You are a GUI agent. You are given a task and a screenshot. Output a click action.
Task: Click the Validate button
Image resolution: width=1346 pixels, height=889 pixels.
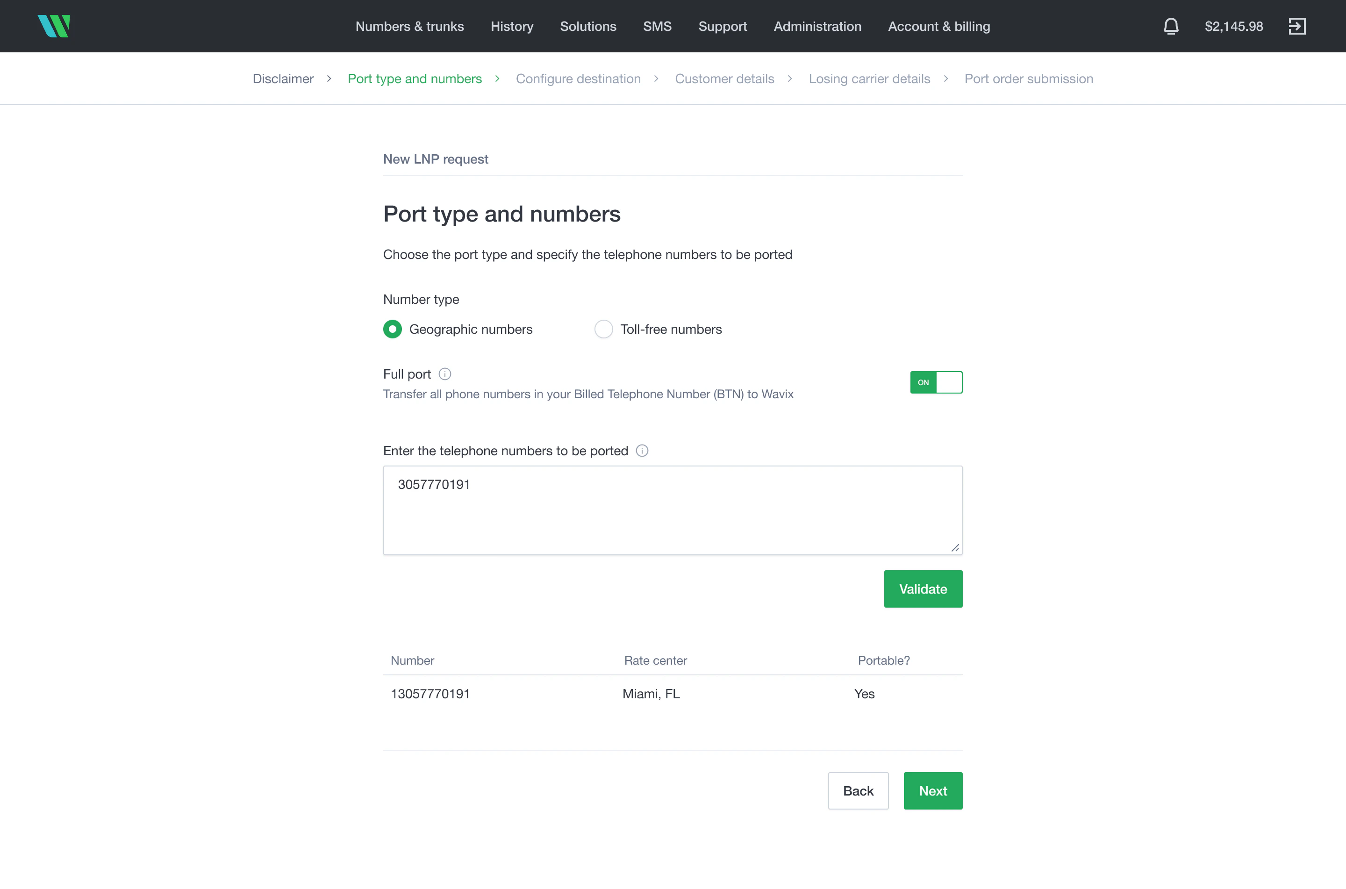click(923, 588)
